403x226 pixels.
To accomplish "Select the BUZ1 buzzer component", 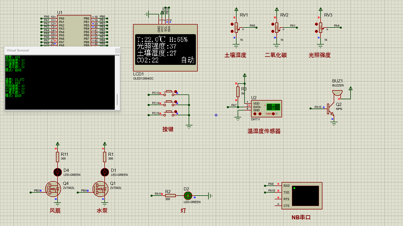I will coord(337,93).
